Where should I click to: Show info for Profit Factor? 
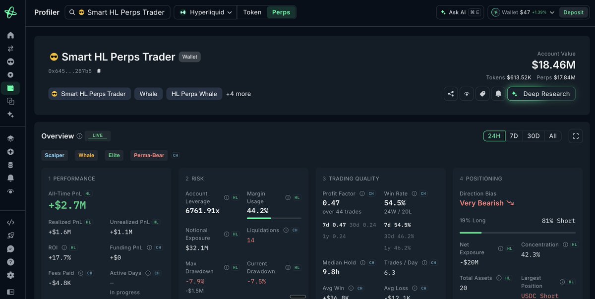(362, 193)
